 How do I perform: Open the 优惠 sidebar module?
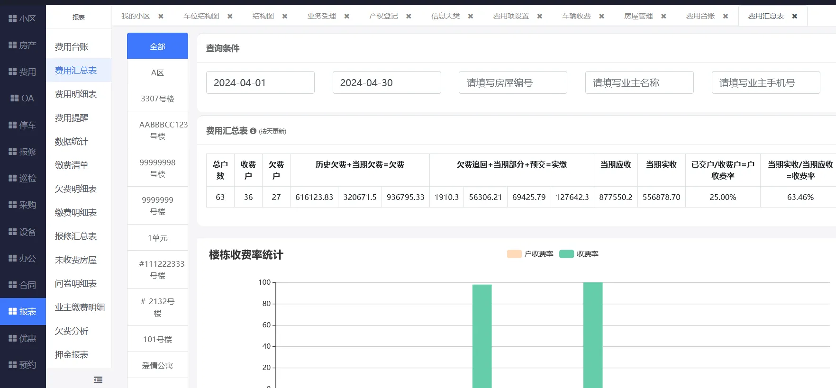(x=23, y=338)
